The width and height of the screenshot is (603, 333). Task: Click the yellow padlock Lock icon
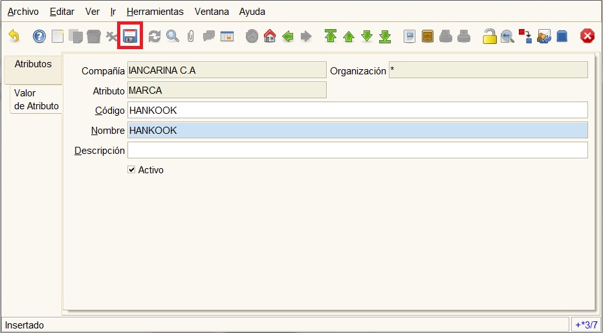490,36
